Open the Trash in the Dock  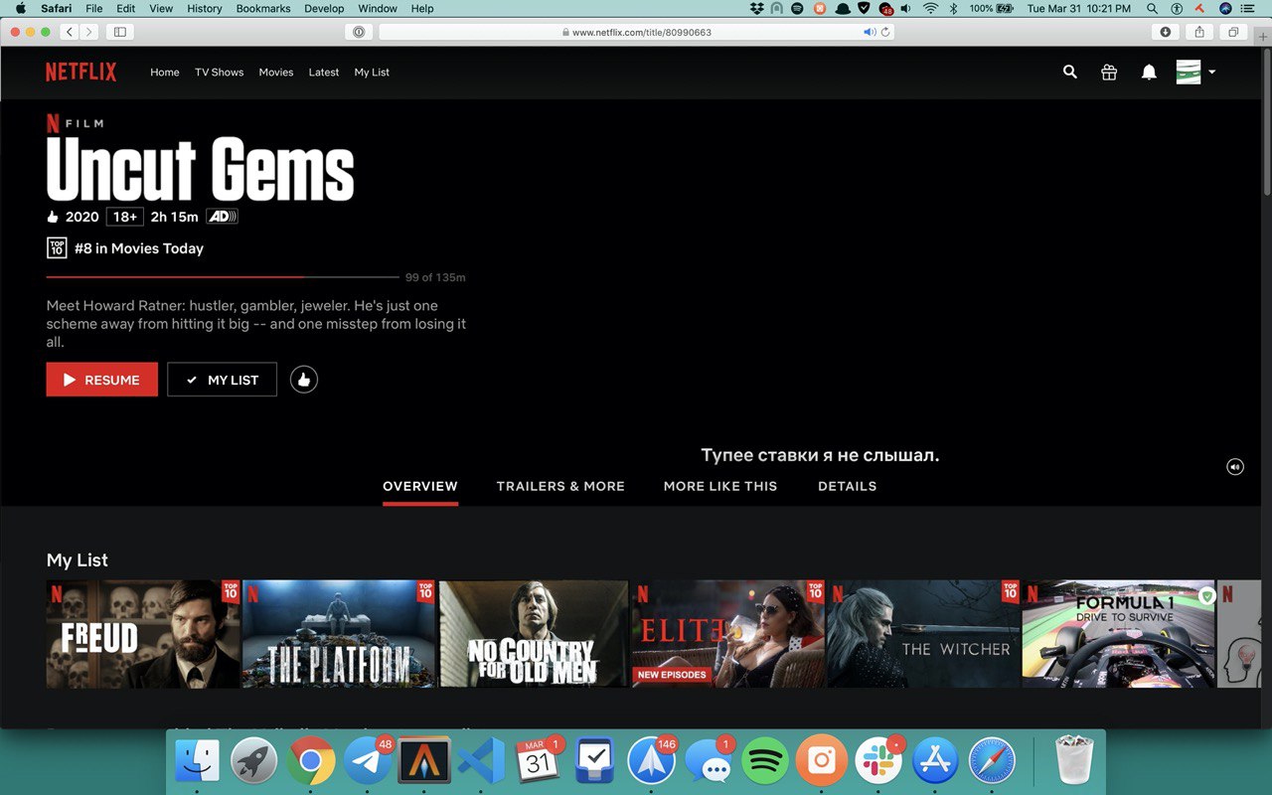1073,762
